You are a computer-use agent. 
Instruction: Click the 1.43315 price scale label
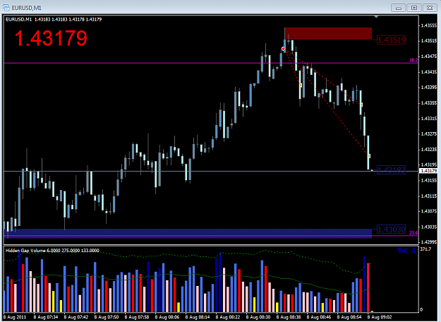(x=429, y=119)
